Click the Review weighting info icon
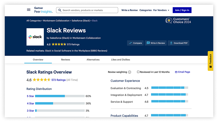This screenshot has height=122, width=218. click(x=130, y=72)
